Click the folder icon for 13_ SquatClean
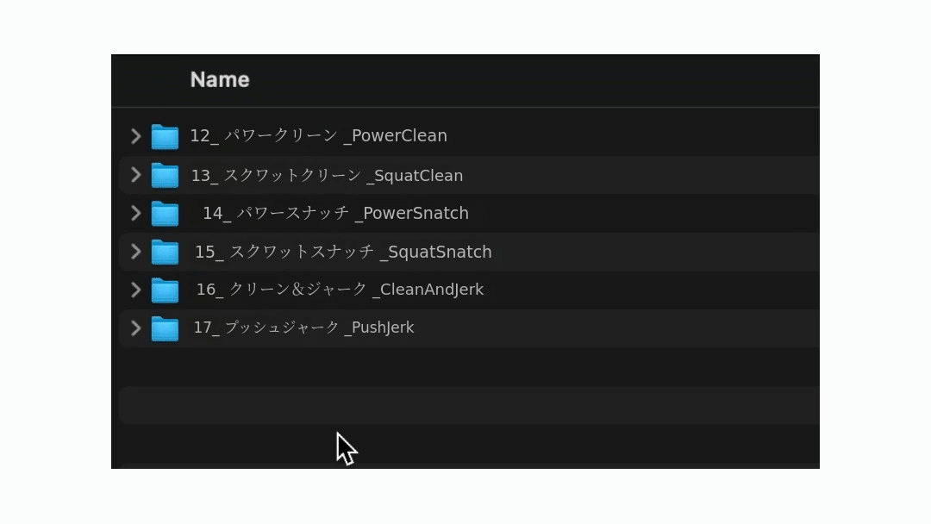The height and width of the screenshot is (524, 931). tap(165, 175)
